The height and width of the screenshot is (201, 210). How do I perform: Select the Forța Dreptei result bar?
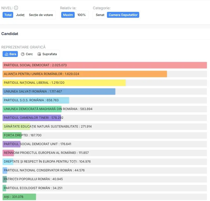12,135
